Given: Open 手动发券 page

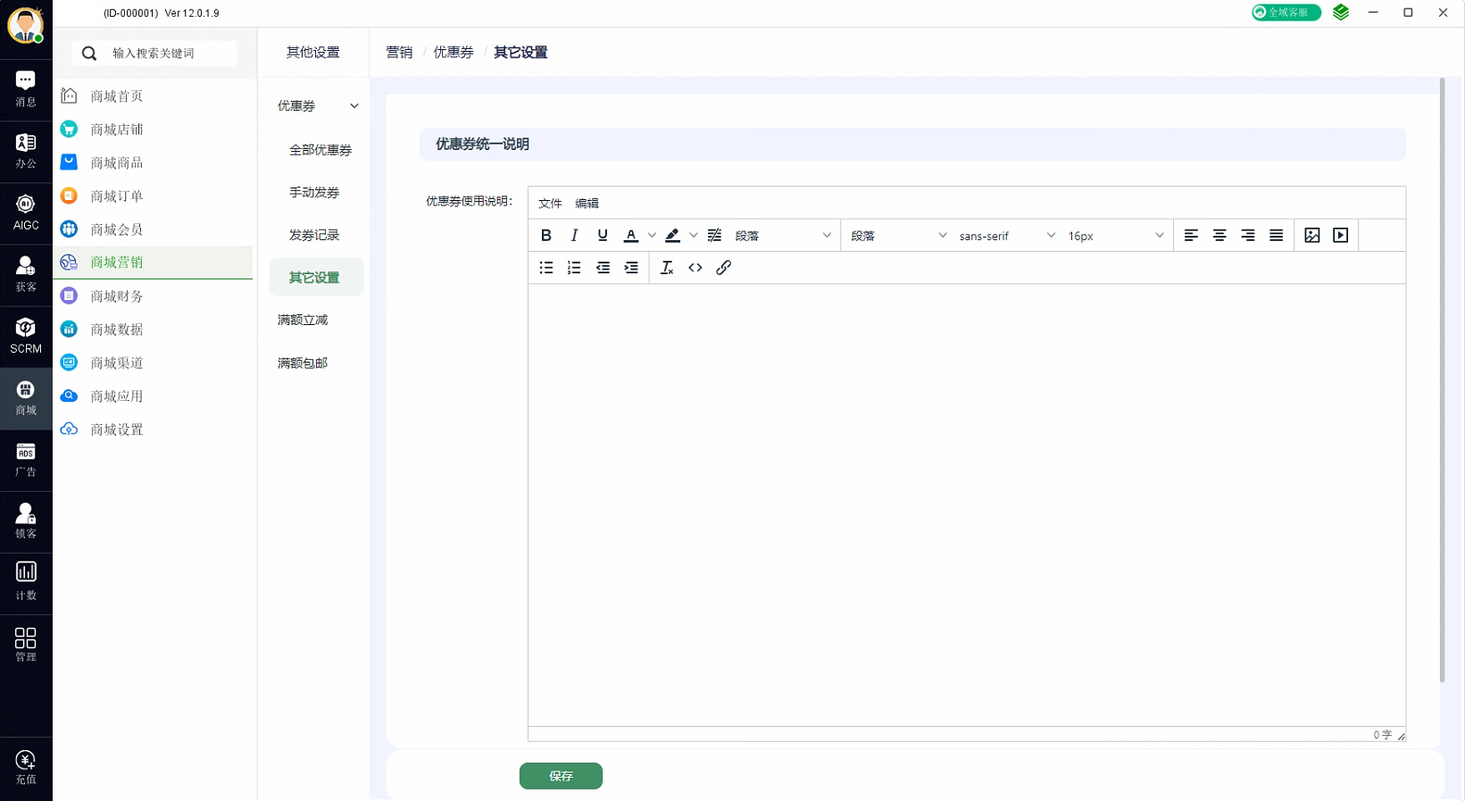Looking at the screenshot, I should pos(314,193).
